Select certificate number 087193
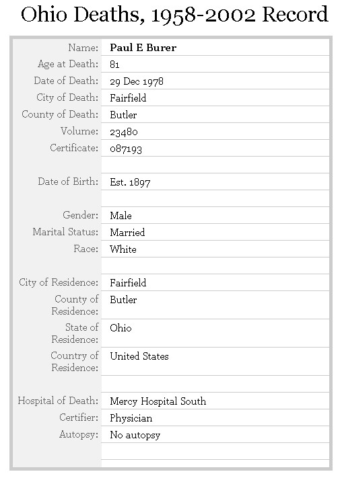Image resolution: width=342 pixels, height=480 pixels. [x=126, y=149]
